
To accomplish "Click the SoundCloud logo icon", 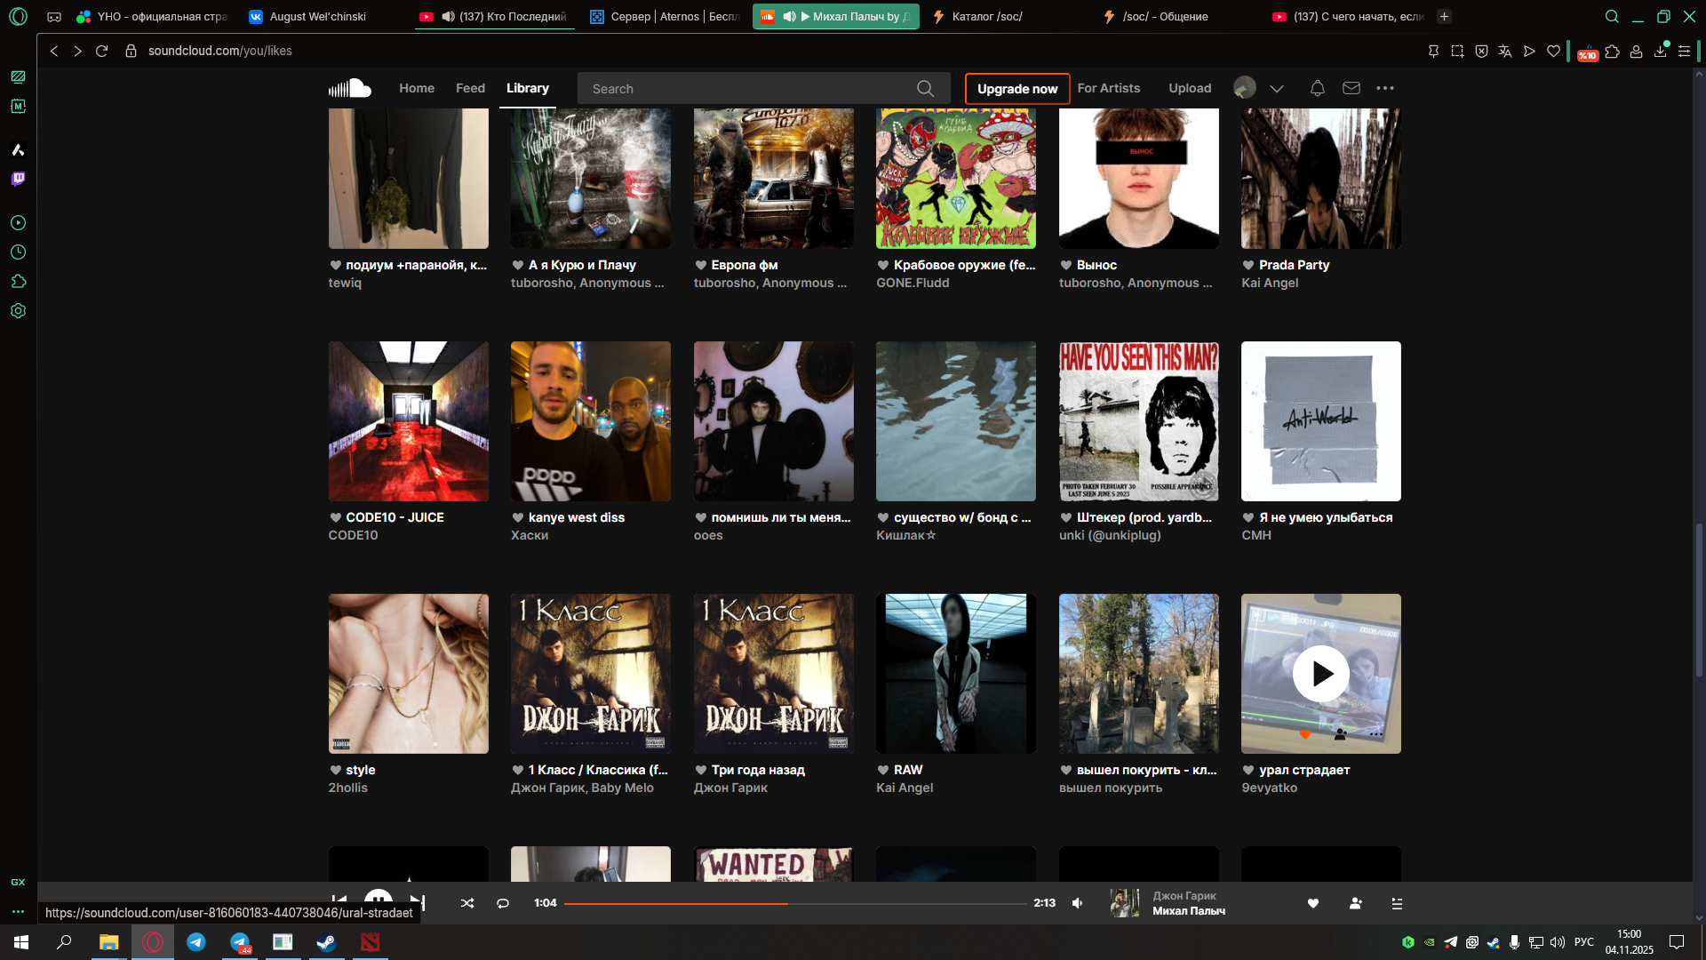I will click(350, 88).
